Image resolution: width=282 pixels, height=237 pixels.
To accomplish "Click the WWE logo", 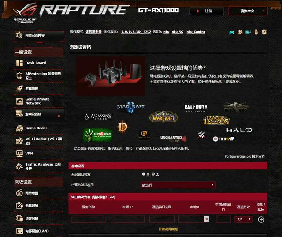I will (201, 134).
